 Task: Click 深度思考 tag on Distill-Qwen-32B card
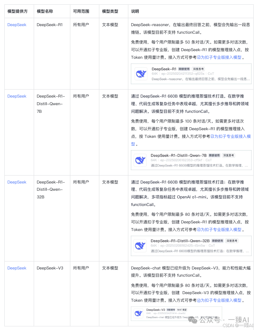point(232,241)
